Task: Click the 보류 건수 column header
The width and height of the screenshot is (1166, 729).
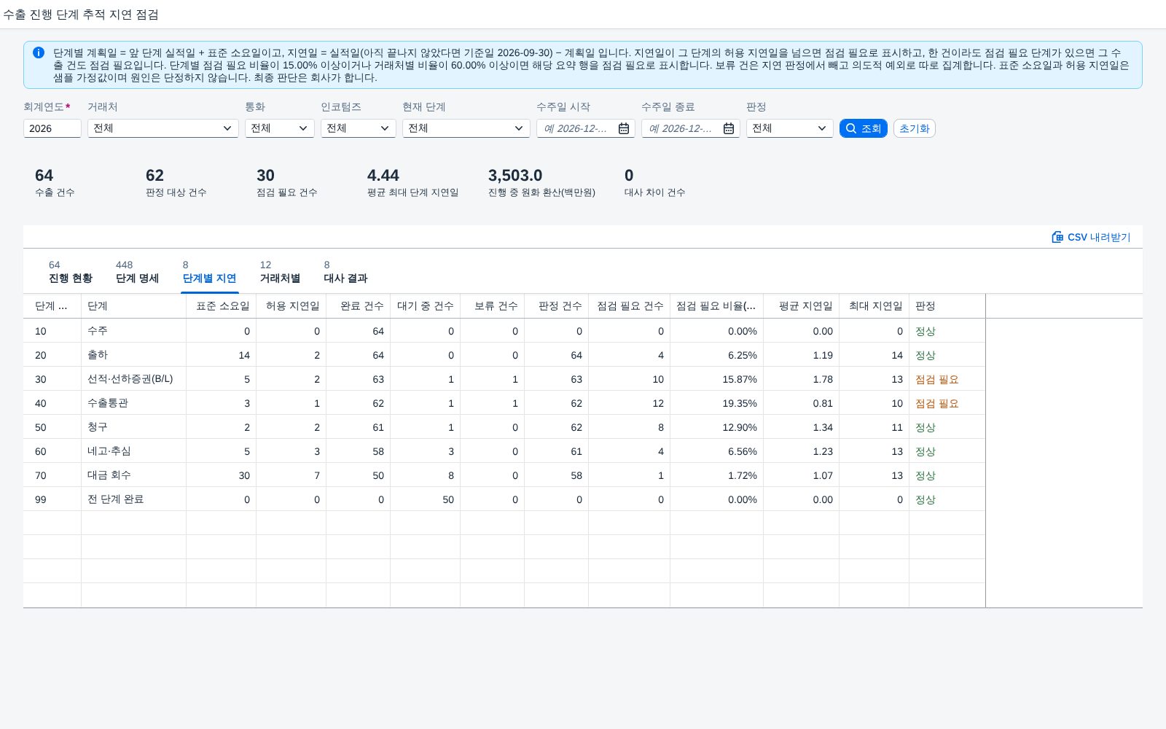Action: click(x=493, y=306)
